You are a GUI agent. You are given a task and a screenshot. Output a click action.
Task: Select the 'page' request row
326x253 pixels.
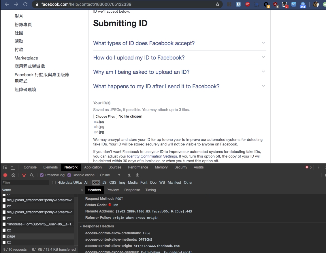[x=37, y=236]
